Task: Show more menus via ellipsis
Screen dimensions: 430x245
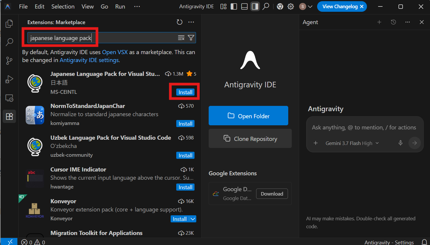Action: (137, 6)
